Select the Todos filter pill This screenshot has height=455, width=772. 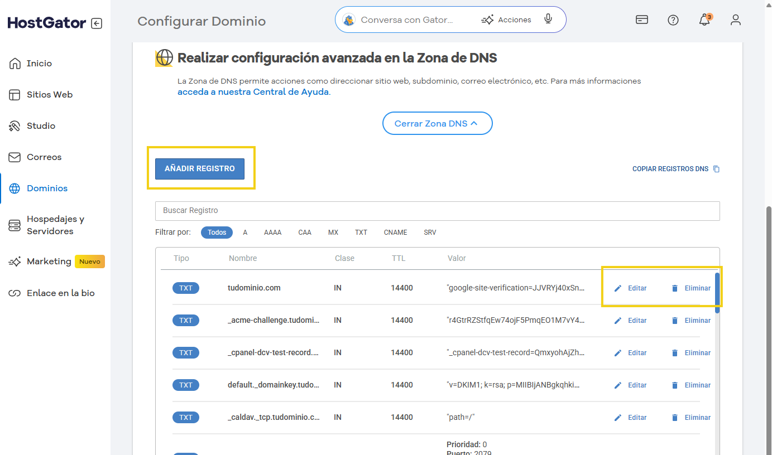coord(217,232)
